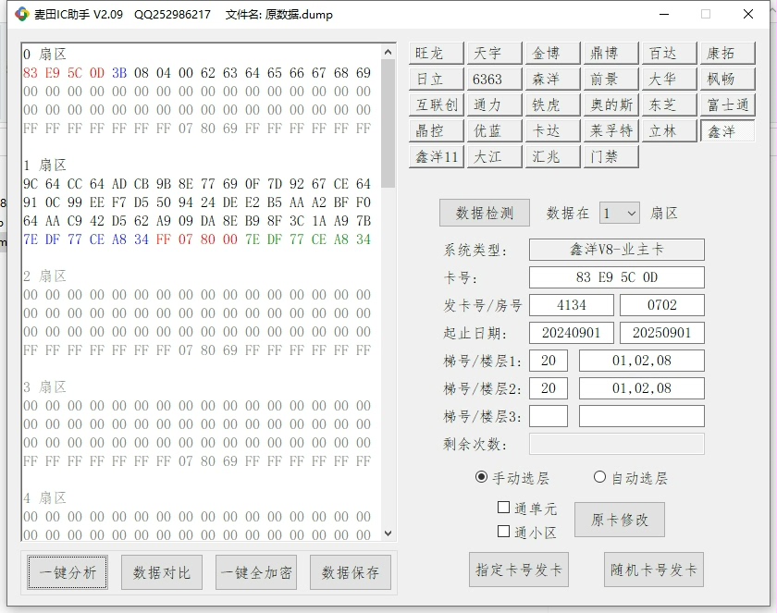
Task: Select the 天宇 brand button
Action: pos(495,53)
